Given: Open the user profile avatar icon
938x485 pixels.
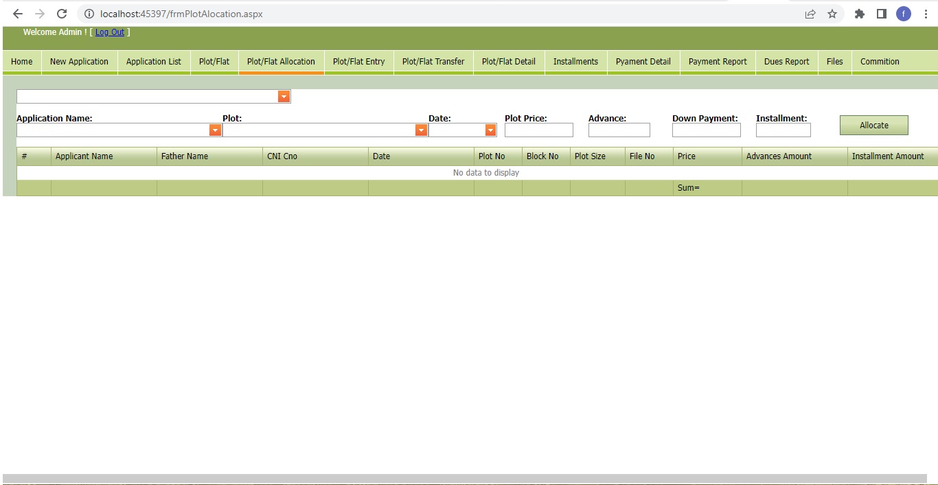Looking at the screenshot, I should click(904, 14).
